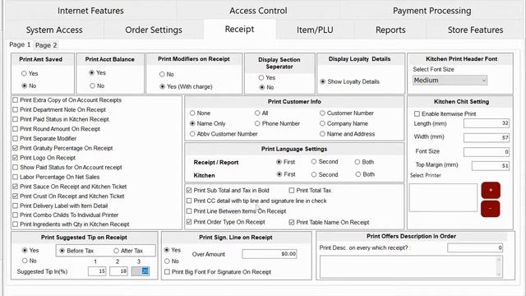The height and width of the screenshot is (296, 526).
Task: Choose Abbv Customer Number option
Action: click(x=192, y=134)
